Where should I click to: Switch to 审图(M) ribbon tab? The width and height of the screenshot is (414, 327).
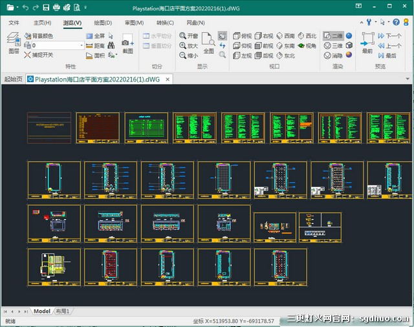pos(134,23)
